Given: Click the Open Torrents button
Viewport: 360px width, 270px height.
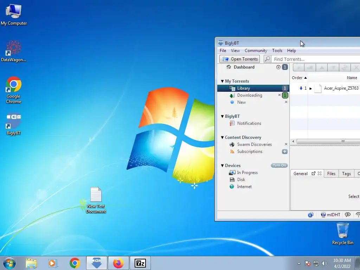Looking at the screenshot, I should pos(239,59).
